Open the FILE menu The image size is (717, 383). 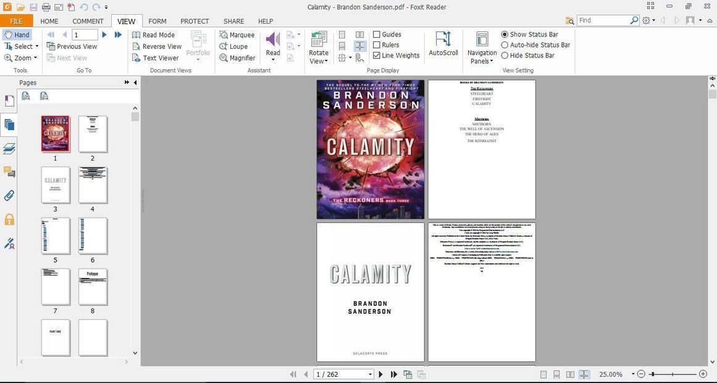pyautogui.click(x=16, y=21)
